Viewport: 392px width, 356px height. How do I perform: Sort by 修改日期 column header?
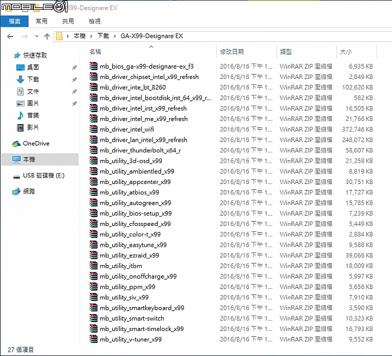(232, 52)
